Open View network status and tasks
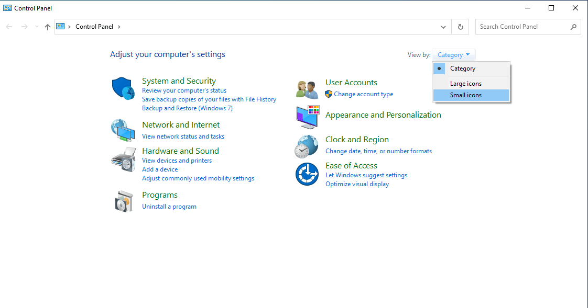The width and height of the screenshot is (588, 308). pyautogui.click(x=183, y=136)
